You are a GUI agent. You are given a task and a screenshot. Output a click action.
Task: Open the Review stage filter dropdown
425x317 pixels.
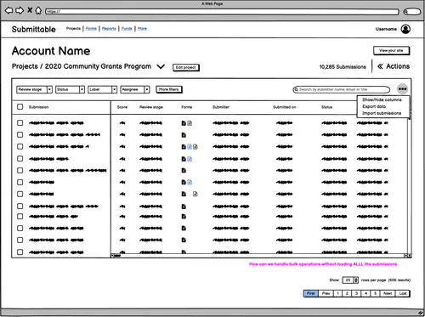click(x=34, y=89)
